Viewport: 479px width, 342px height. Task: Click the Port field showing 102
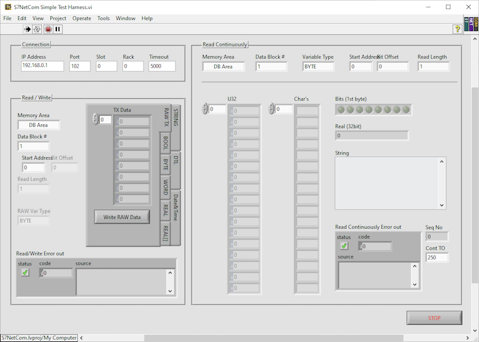80,66
